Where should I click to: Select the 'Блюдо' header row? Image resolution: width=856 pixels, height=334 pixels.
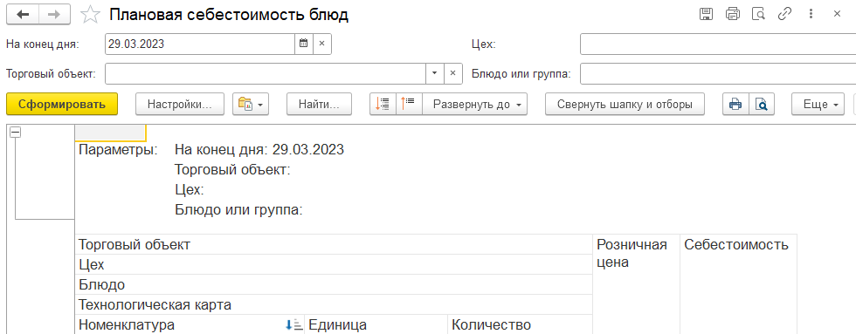pos(334,284)
